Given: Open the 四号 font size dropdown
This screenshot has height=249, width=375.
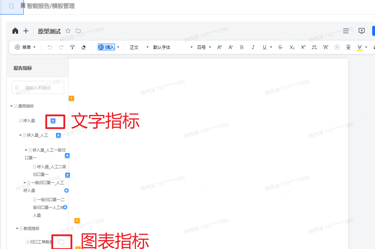Looking at the screenshot, I should coord(204,47).
